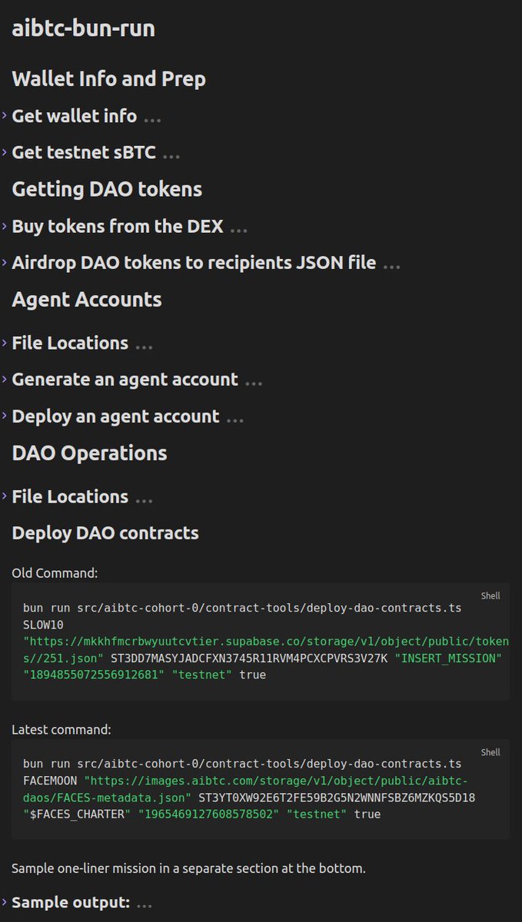Expand the Get wallet info section
Image resolution: width=522 pixels, height=922 pixels.
[5, 116]
